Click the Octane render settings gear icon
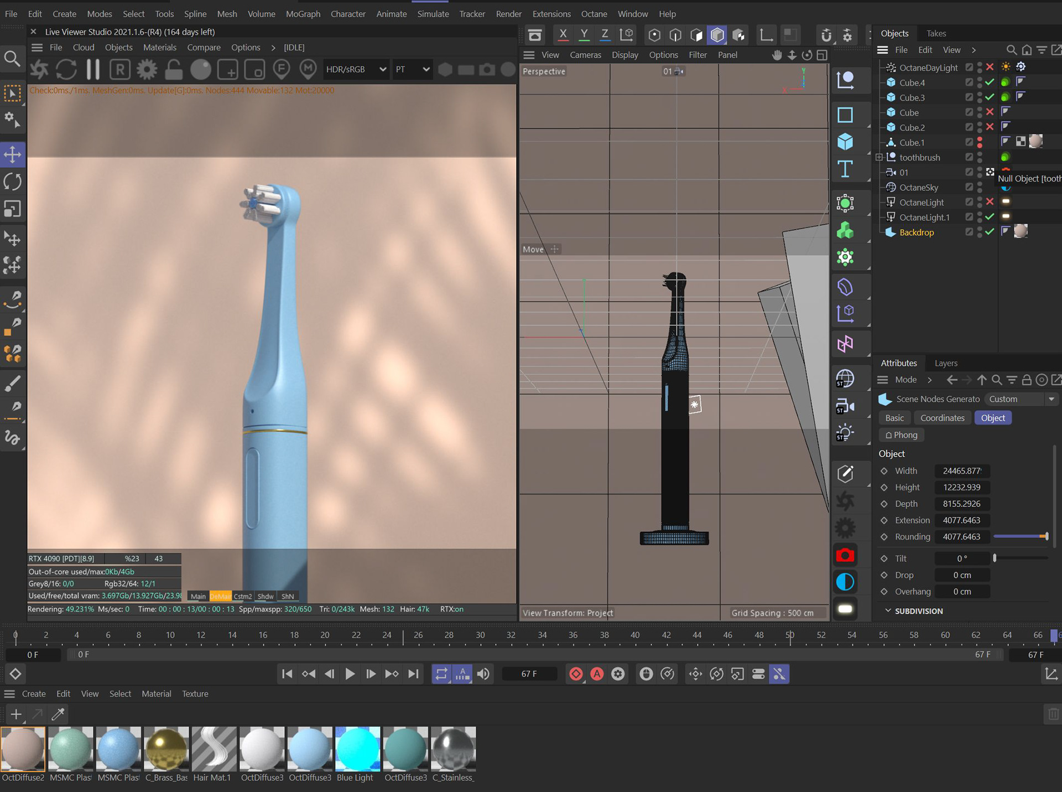This screenshot has height=792, width=1062. coord(147,69)
